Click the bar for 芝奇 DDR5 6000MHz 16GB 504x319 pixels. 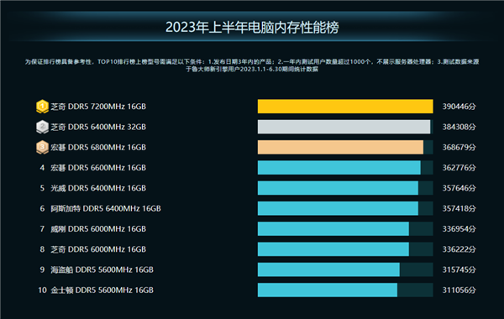point(333,249)
